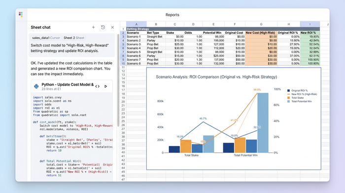Select row 10 header
This screenshot has width=345, height=193.
click(x=123, y=64)
